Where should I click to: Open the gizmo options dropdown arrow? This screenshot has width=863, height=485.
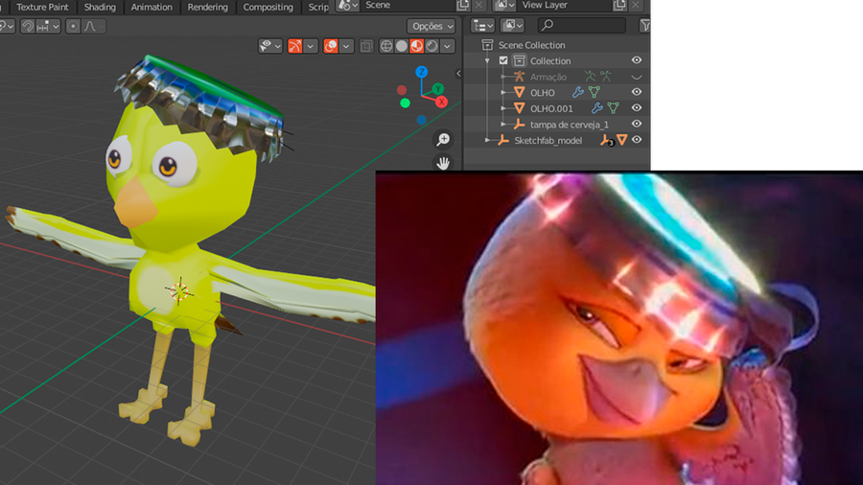[311, 46]
